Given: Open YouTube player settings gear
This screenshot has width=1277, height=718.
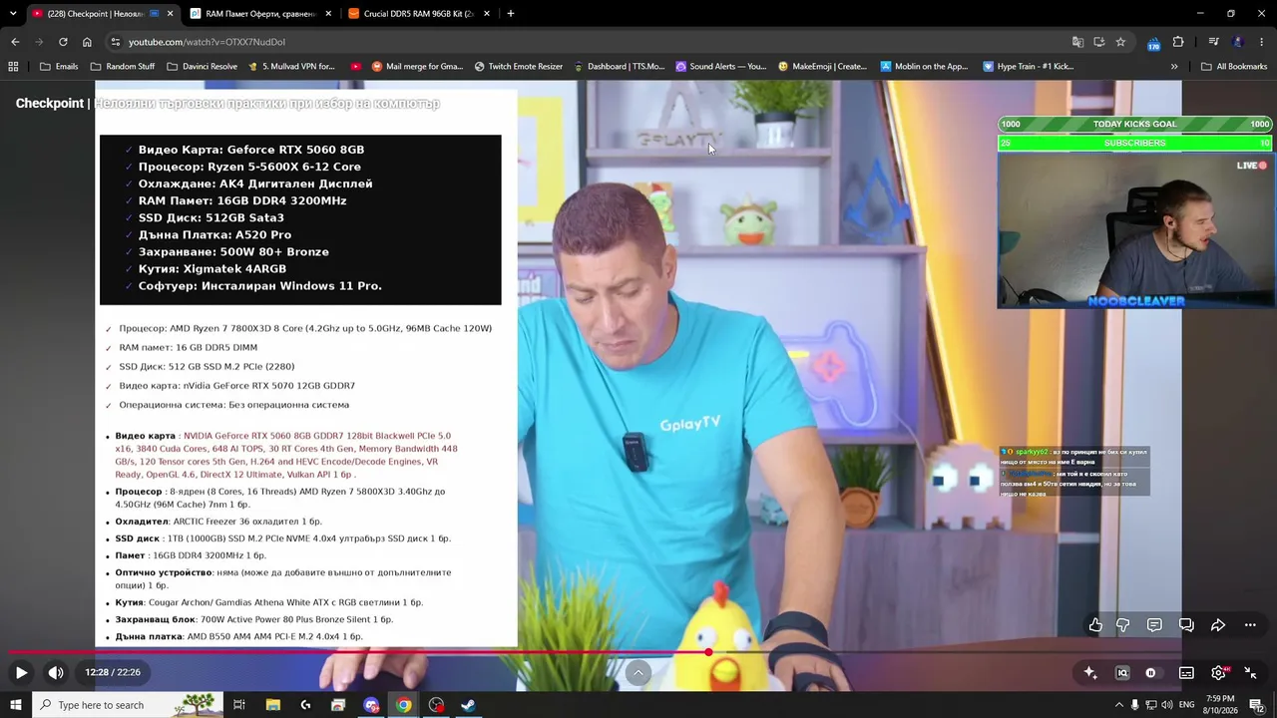Looking at the screenshot, I should coord(1218,673).
